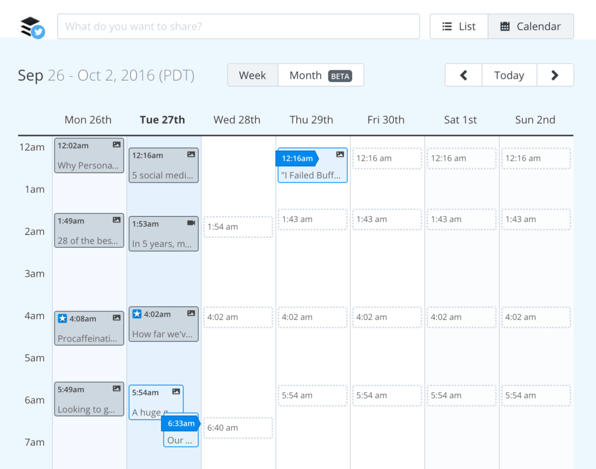Click image icon on Thursday 12:16am post

point(340,154)
